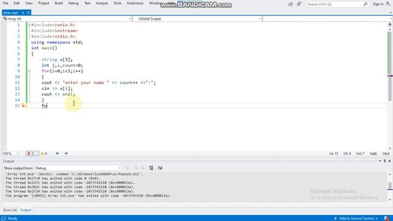
Task: Open the Debug menu
Action: coord(74,3)
